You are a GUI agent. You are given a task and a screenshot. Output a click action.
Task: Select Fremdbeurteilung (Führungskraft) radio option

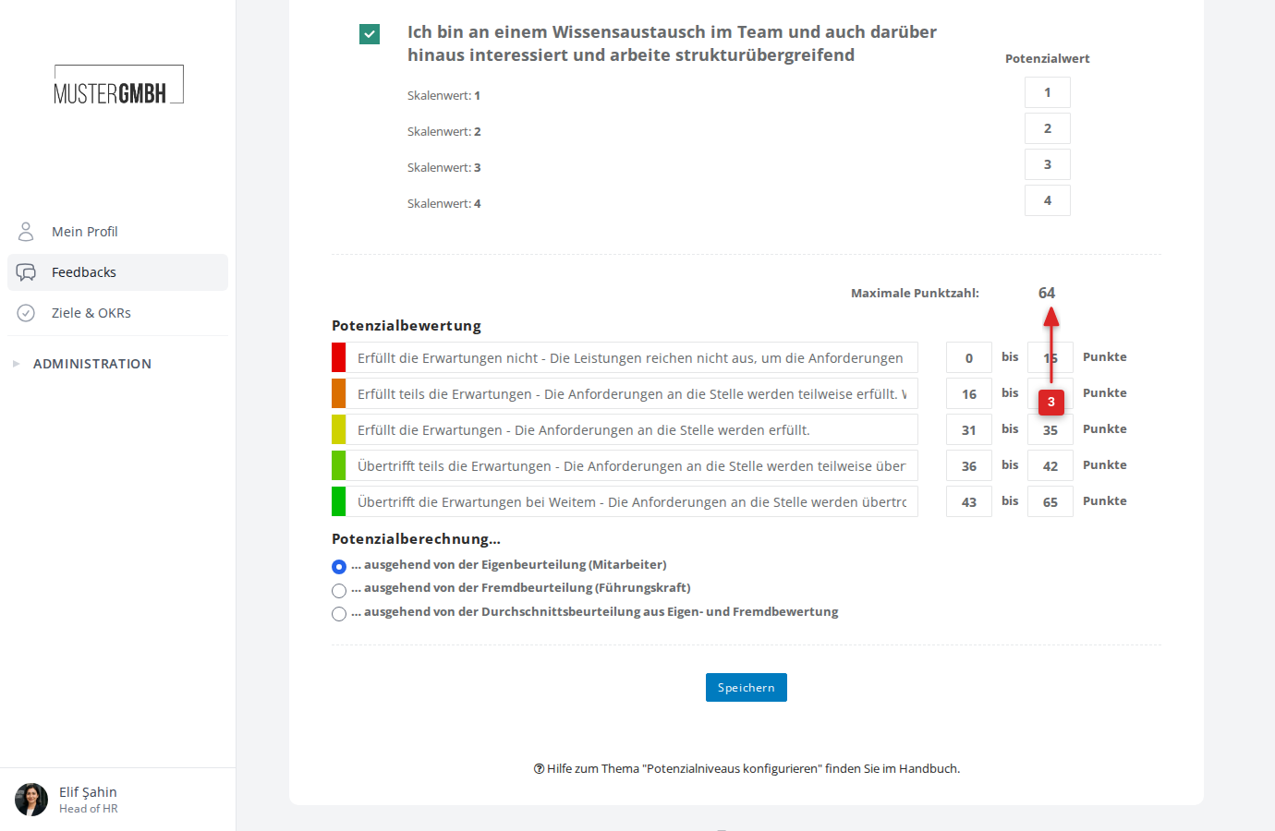(339, 590)
